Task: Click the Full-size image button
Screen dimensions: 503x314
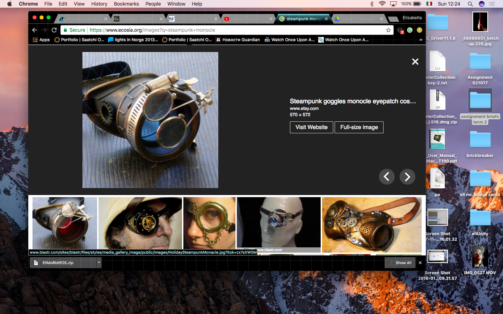Action: point(359,127)
